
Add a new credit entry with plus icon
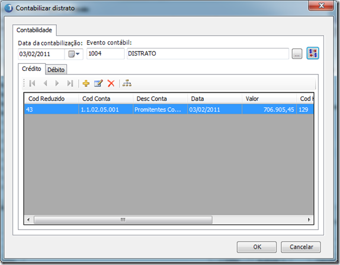86,83
